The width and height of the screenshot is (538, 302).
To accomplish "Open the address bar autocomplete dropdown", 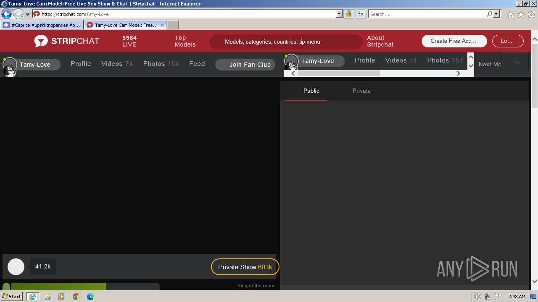I will [x=339, y=14].
